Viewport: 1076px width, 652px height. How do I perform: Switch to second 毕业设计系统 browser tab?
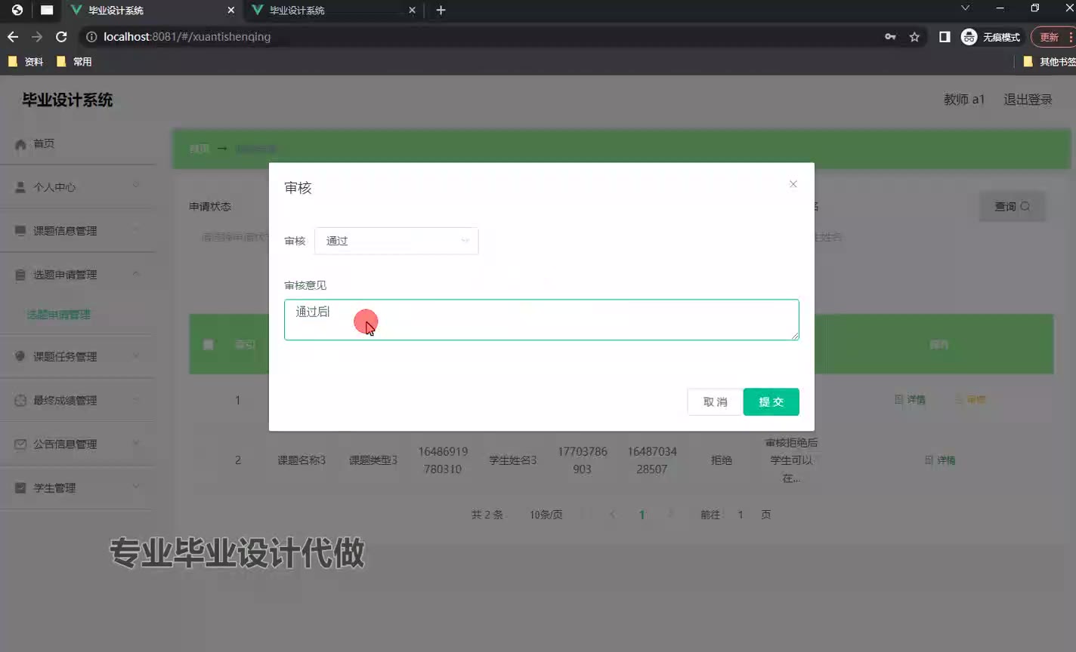pos(332,11)
